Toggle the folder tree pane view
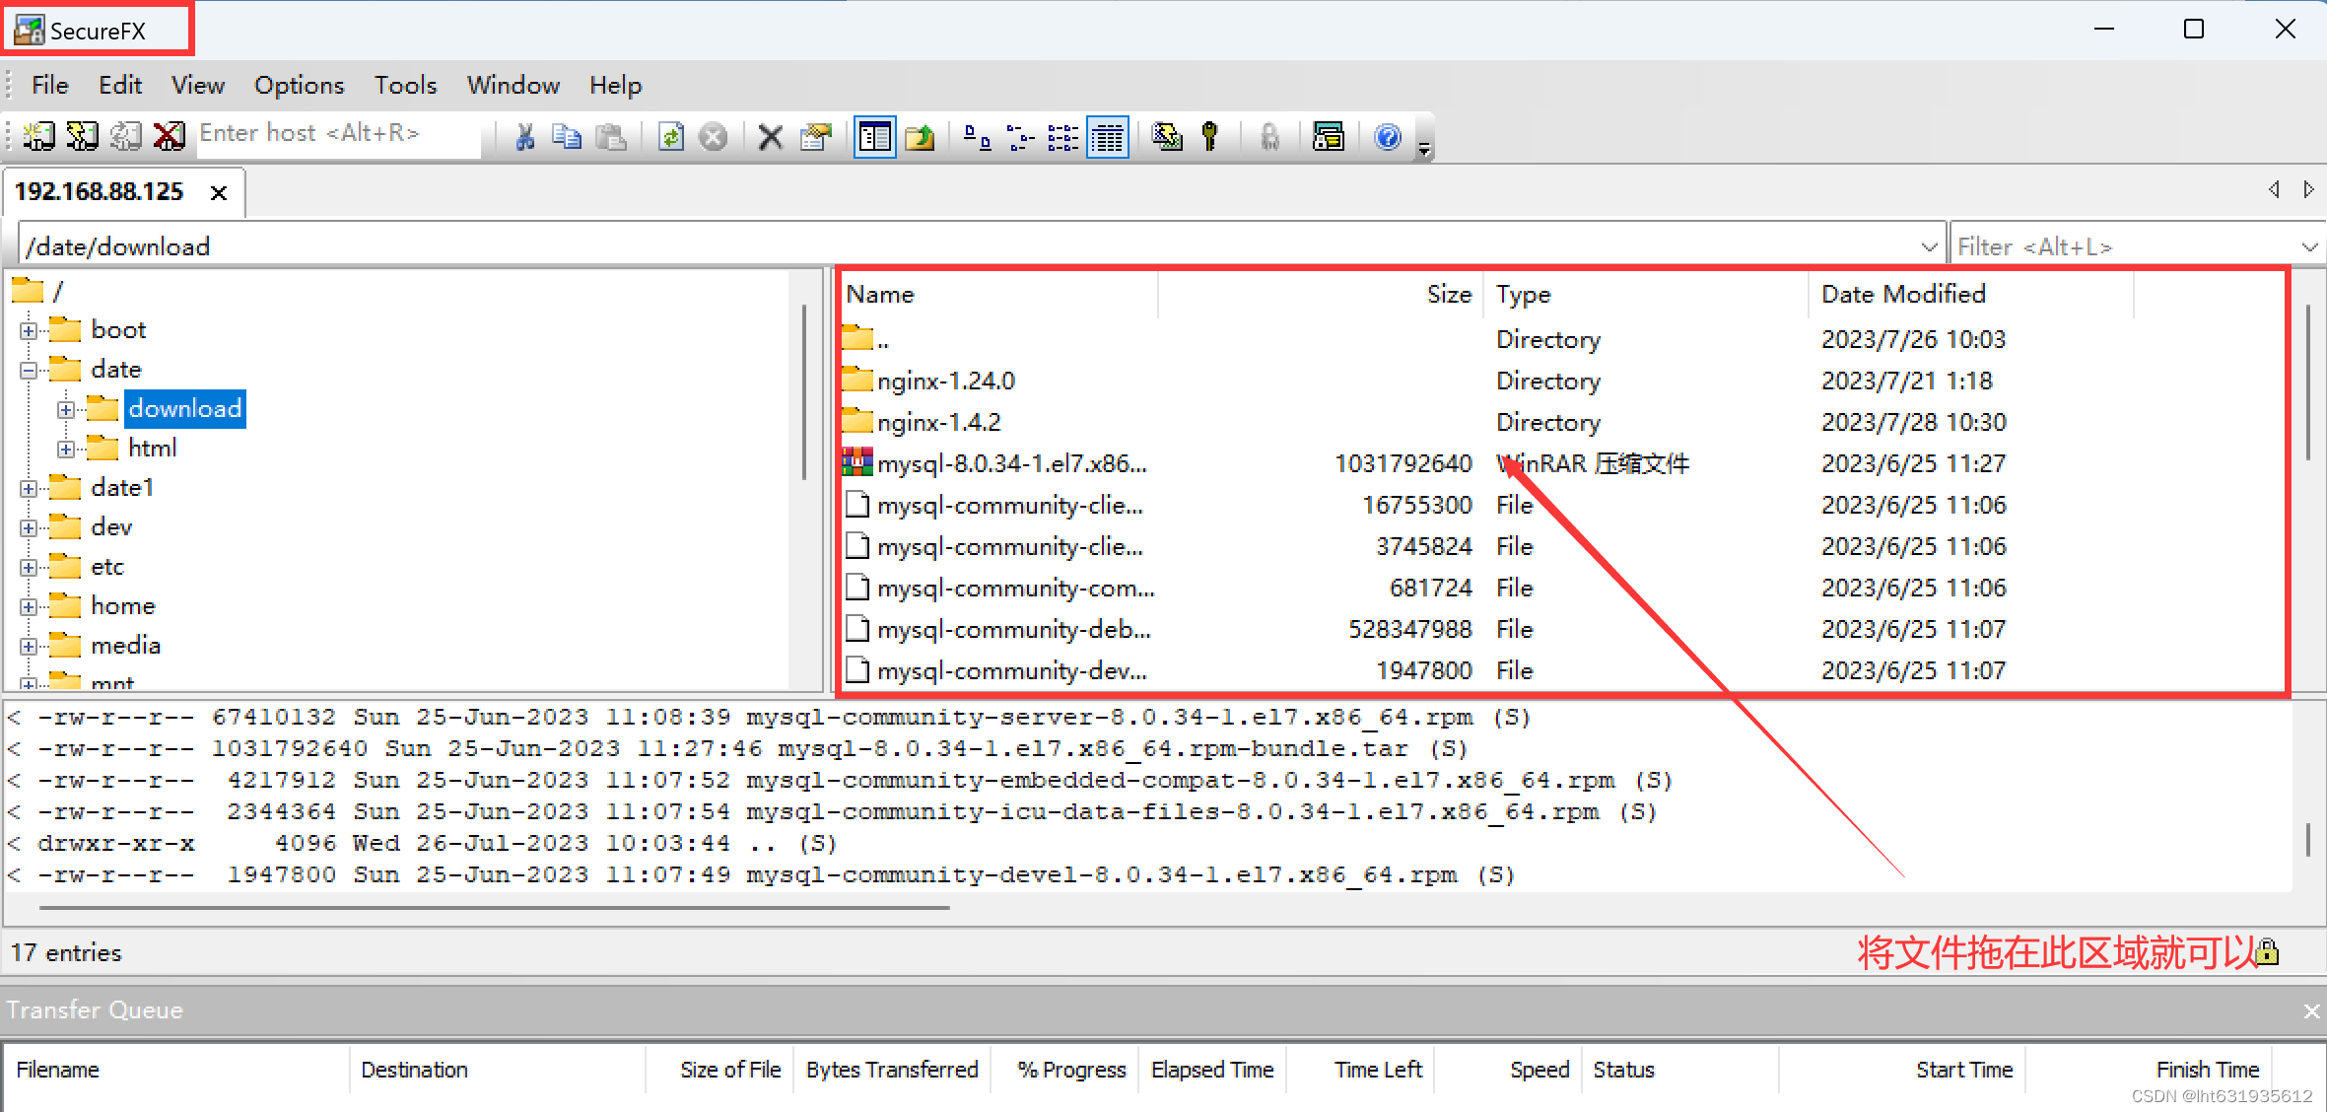 pyautogui.click(x=874, y=136)
